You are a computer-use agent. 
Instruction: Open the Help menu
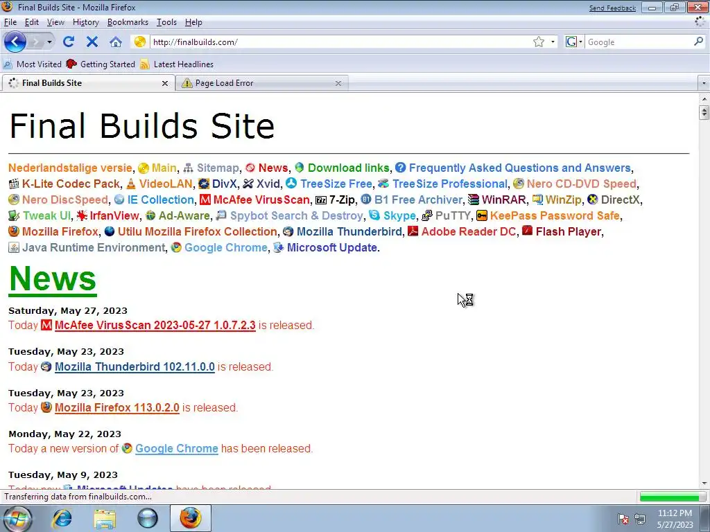[193, 22]
